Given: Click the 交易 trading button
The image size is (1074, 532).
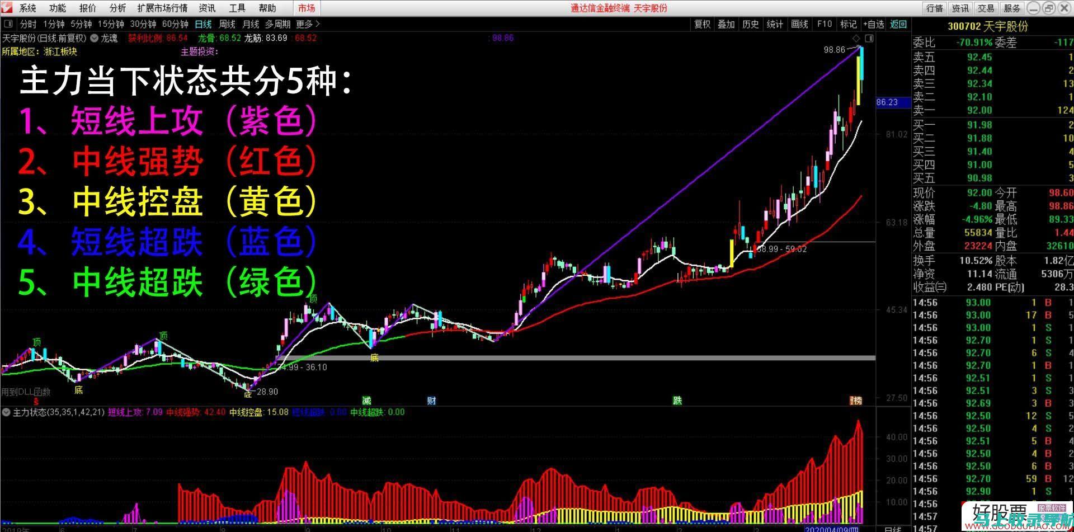Looking at the screenshot, I should [986, 8].
